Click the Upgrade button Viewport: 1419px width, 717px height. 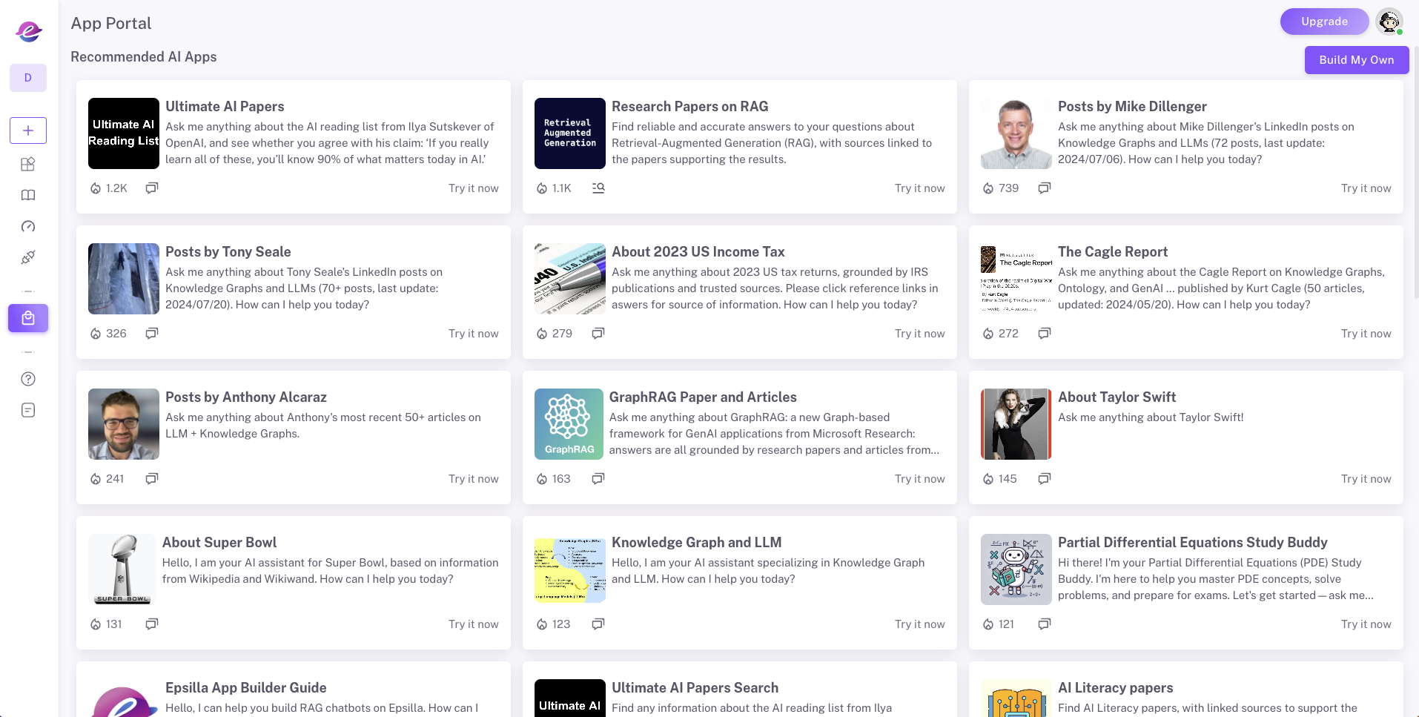click(x=1324, y=22)
